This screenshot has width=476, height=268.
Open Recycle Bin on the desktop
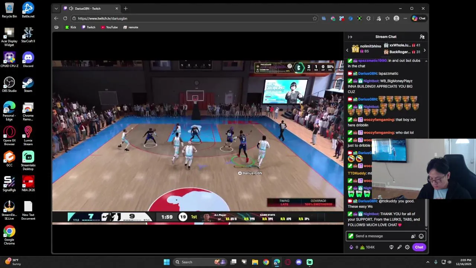tap(9, 10)
